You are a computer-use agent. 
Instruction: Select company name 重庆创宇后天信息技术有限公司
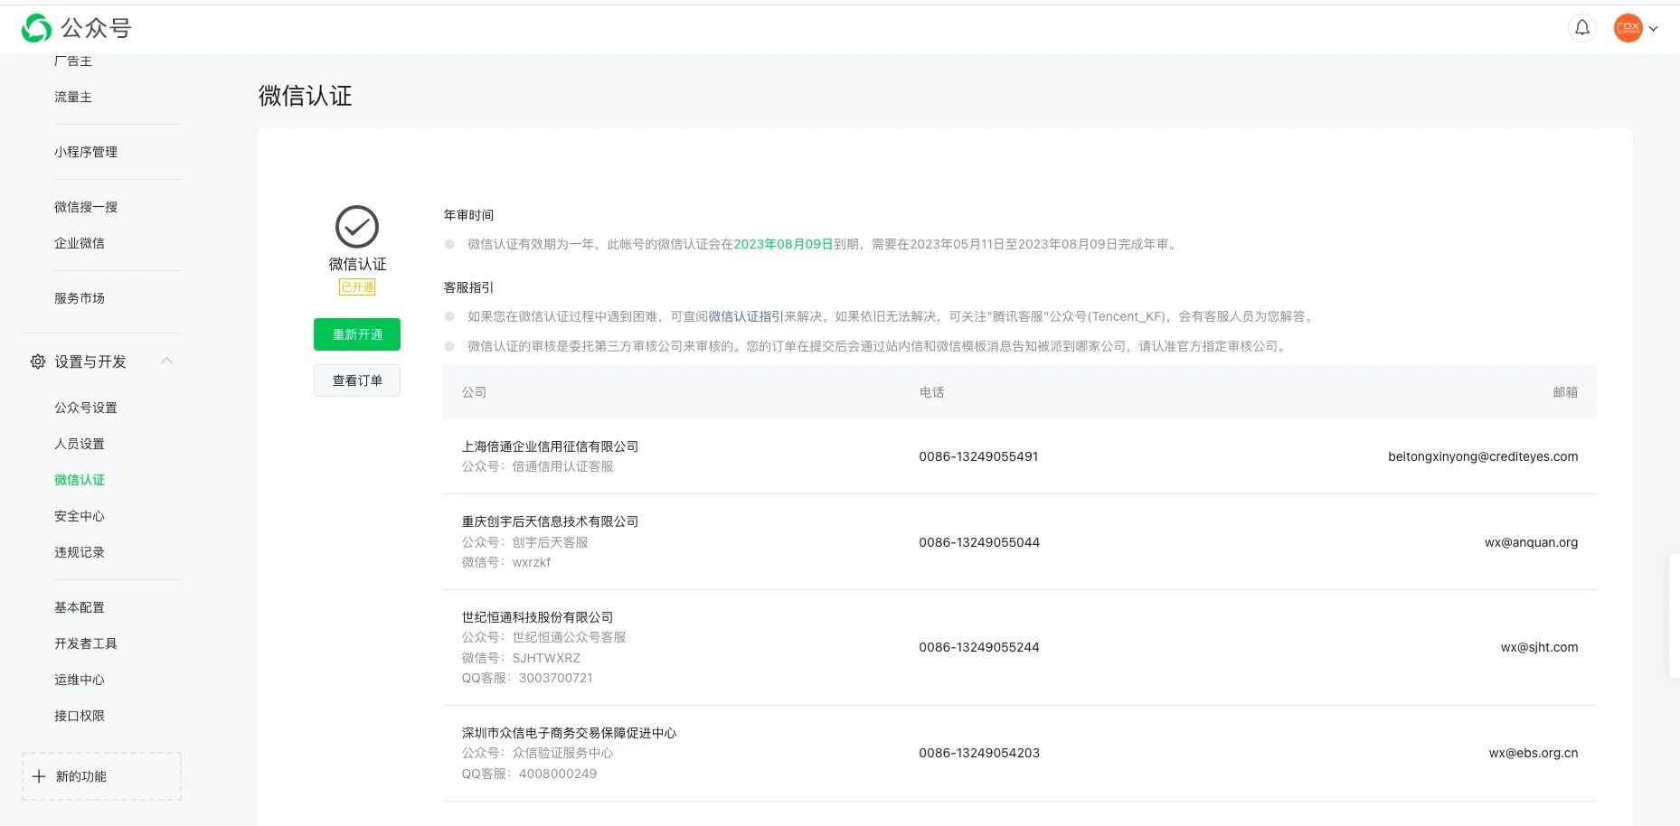551,521
